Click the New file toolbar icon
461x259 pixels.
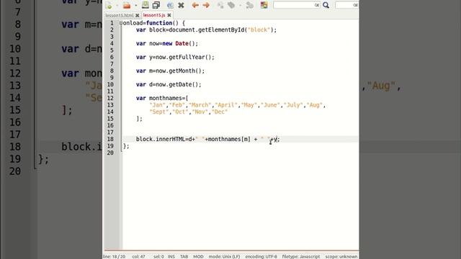coord(109,5)
